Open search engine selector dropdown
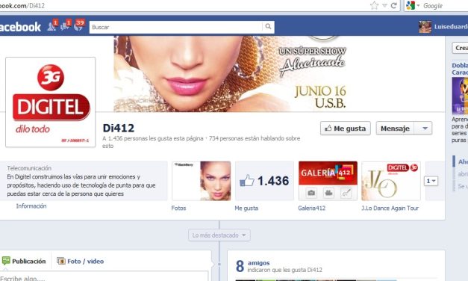 click(x=418, y=5)
